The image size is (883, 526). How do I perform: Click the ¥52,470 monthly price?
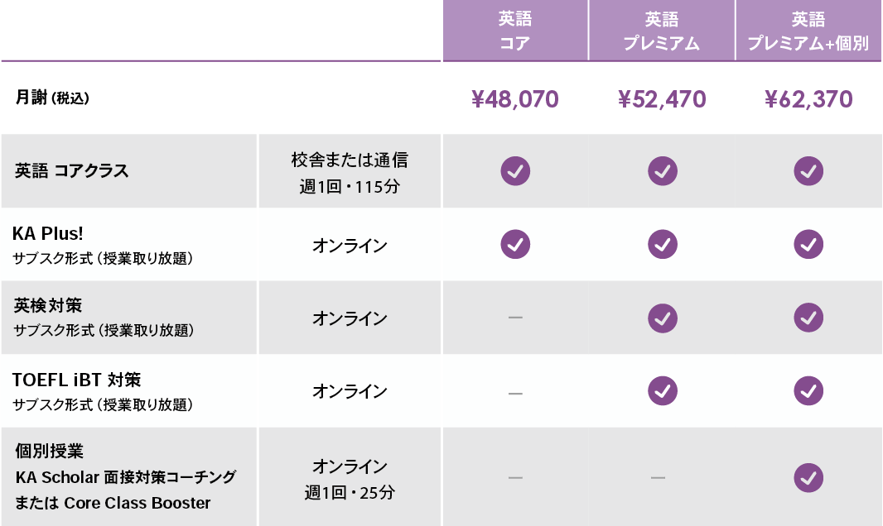click(x=662, y=100)
